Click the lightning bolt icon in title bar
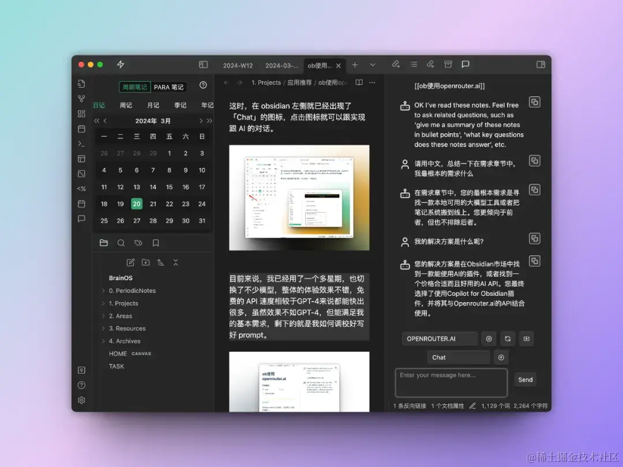623x467 pixels. 121,65
